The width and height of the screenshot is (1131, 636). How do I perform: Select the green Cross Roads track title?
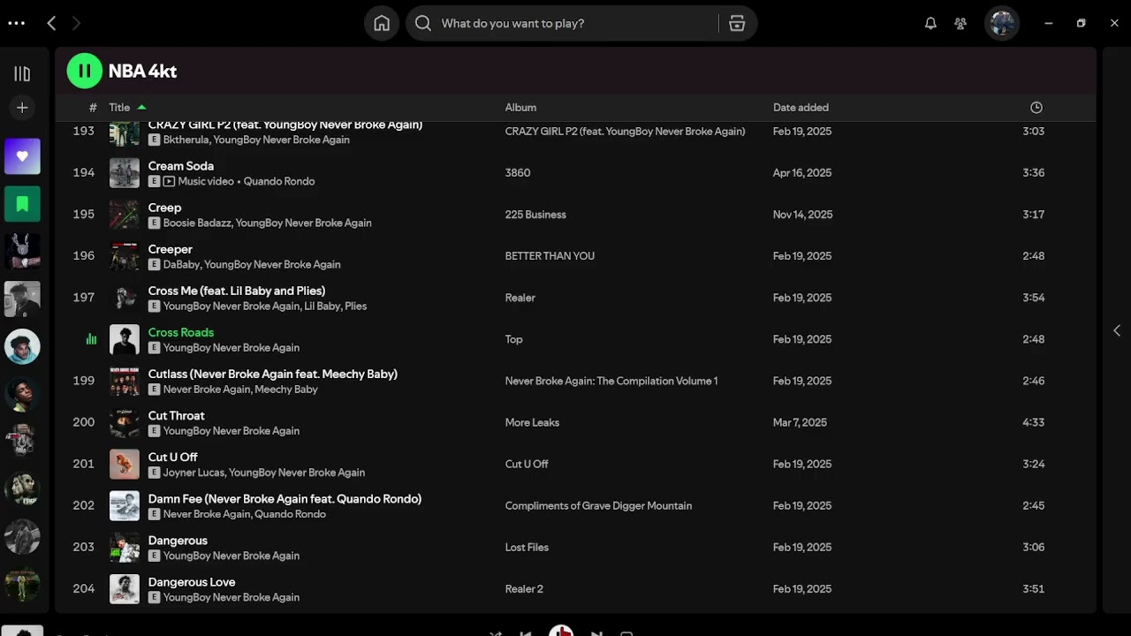[x=181, y=332]
